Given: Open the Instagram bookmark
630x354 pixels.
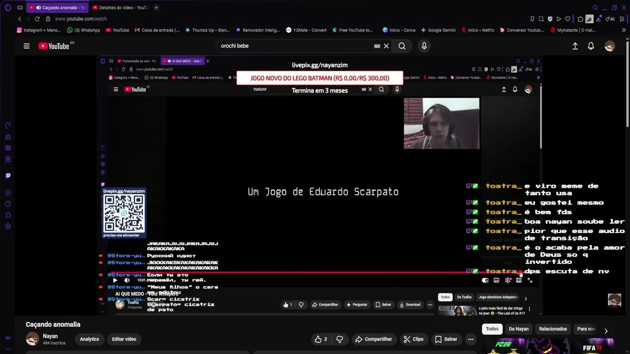Looking at the screenshot, I should pyautogui.click(x=39, y=30).
